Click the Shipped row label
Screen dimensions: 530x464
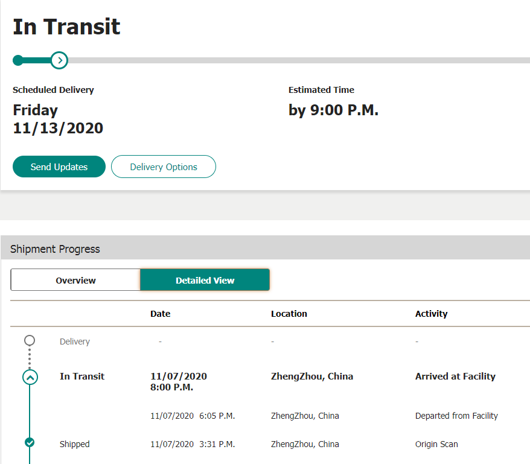tap(74, 444)
